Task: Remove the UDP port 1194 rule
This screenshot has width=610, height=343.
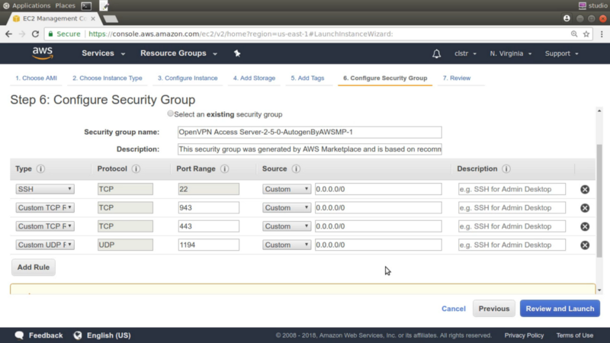Action: coord(585,245)
